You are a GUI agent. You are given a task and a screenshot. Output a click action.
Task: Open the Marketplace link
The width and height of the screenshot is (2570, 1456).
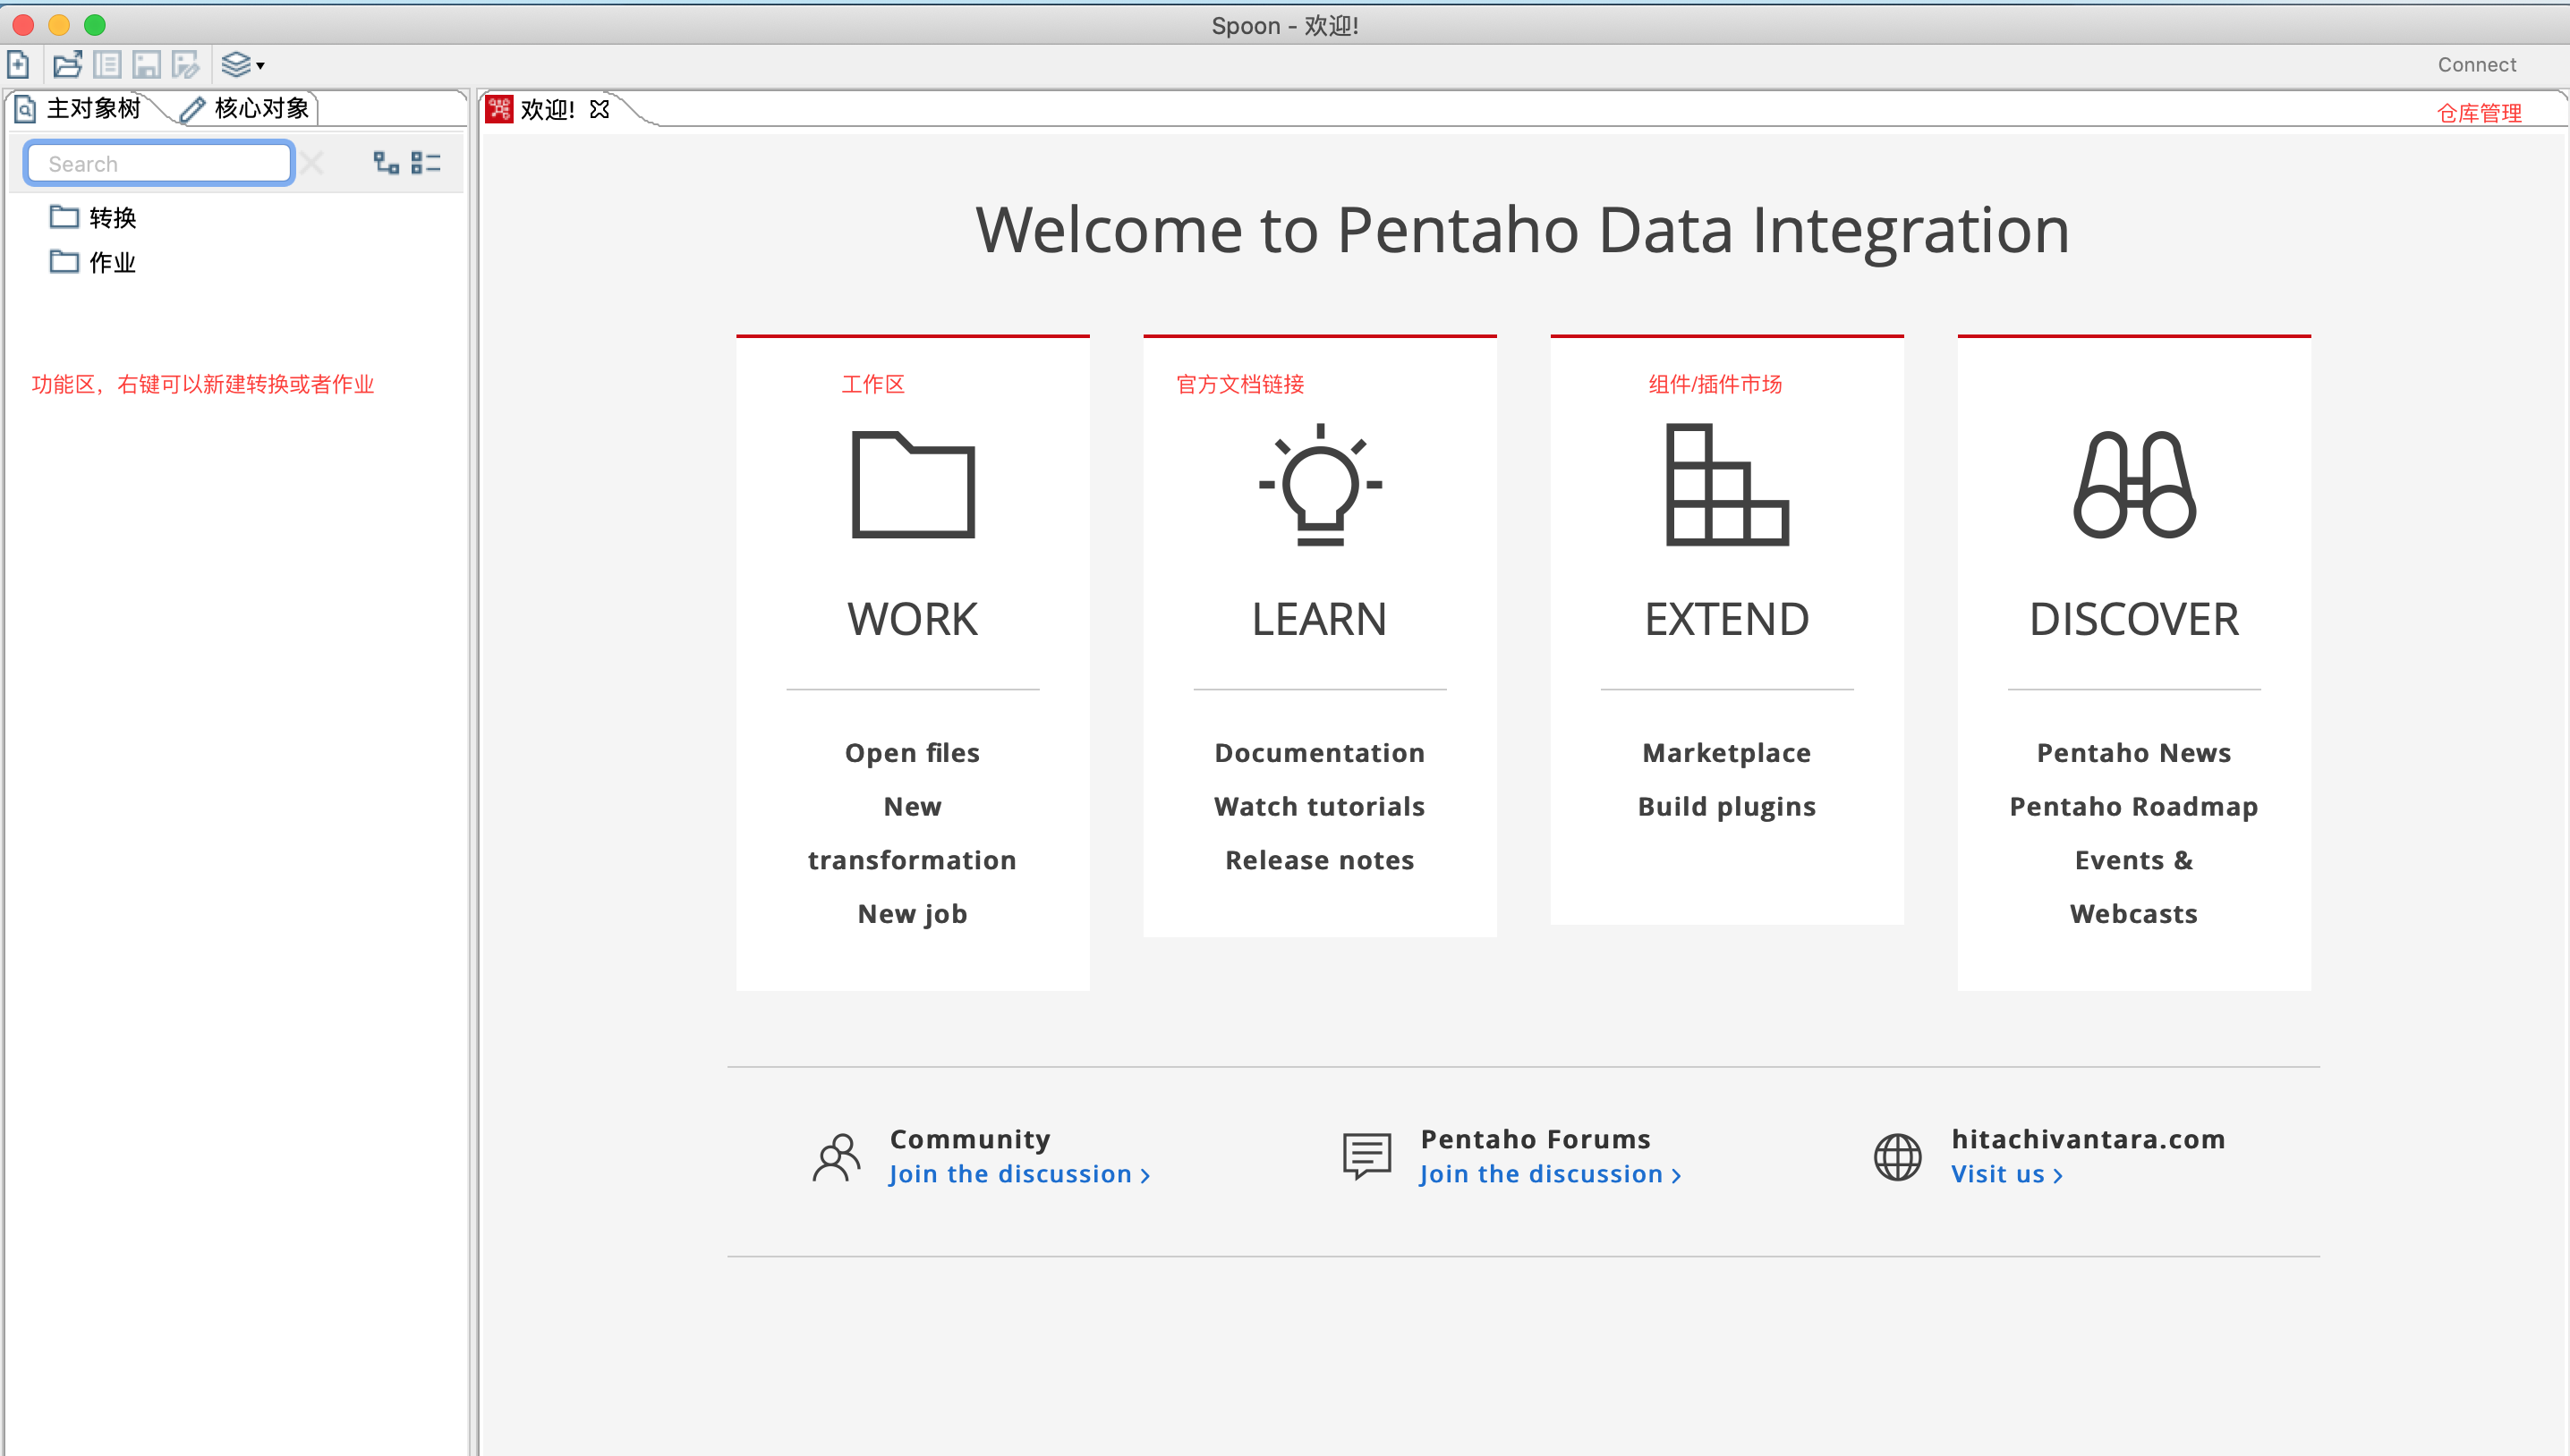(1725, 752)
